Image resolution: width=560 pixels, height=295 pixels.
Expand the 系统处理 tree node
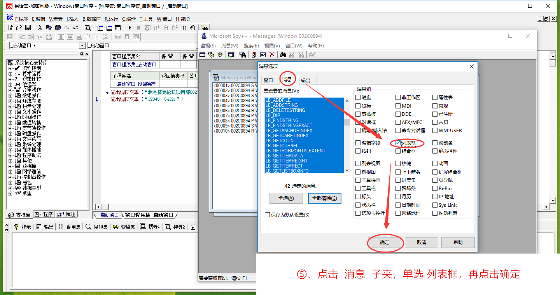(x=10, y=144)
